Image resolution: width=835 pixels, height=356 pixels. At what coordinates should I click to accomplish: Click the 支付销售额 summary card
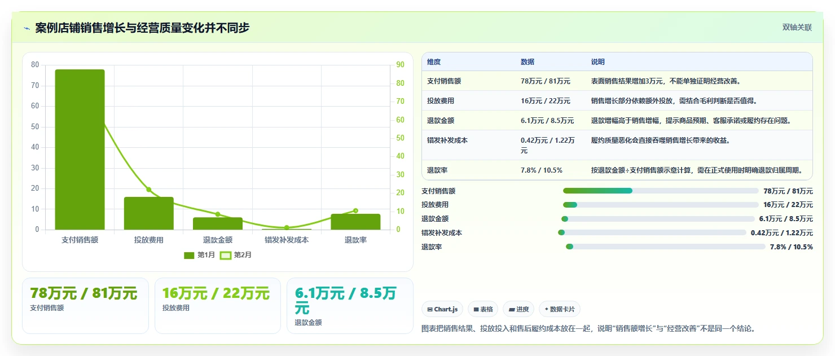tap(85, 306)
